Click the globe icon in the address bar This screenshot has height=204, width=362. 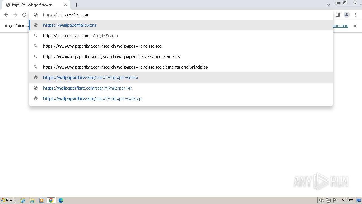[36, 15]
